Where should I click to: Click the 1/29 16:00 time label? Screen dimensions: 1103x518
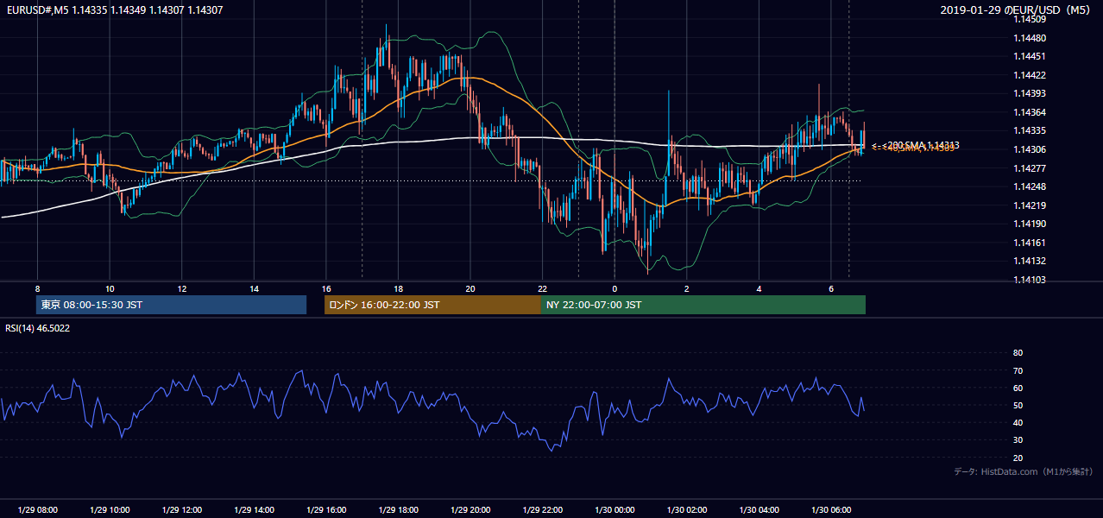click(326, 509)
